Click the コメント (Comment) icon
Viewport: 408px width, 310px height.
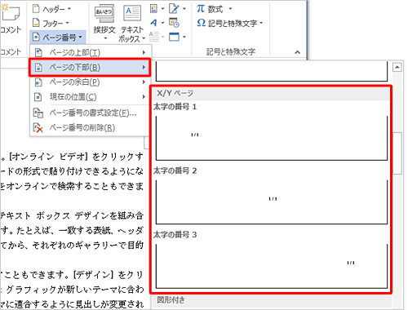10,12
